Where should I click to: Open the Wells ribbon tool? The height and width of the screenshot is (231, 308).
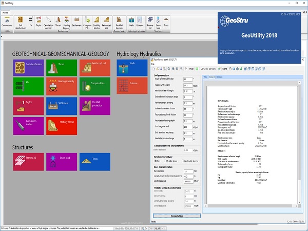pos(131,22)
